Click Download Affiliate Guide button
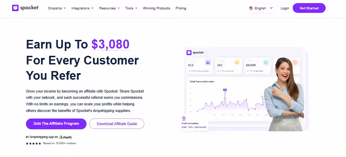This screenshot has width=346, height=157. click(x=117, y=124)
